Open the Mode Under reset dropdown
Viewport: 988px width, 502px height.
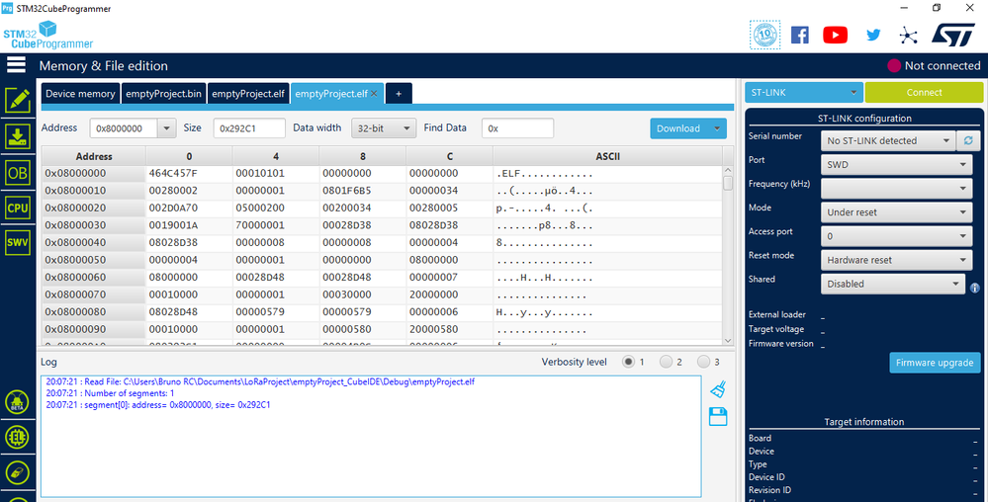point(896,212)
